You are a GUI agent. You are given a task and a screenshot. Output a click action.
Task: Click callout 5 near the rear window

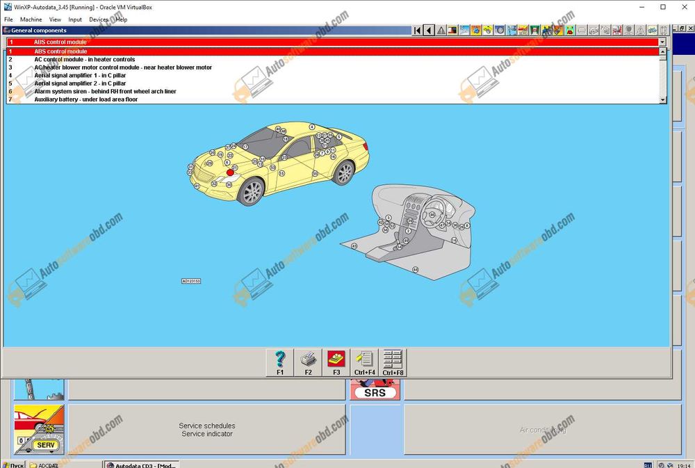[x=339, y=137]
